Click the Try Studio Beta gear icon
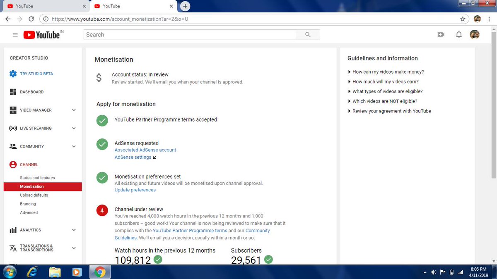Screen dimensions: 497x279 [x=13, y=74]
